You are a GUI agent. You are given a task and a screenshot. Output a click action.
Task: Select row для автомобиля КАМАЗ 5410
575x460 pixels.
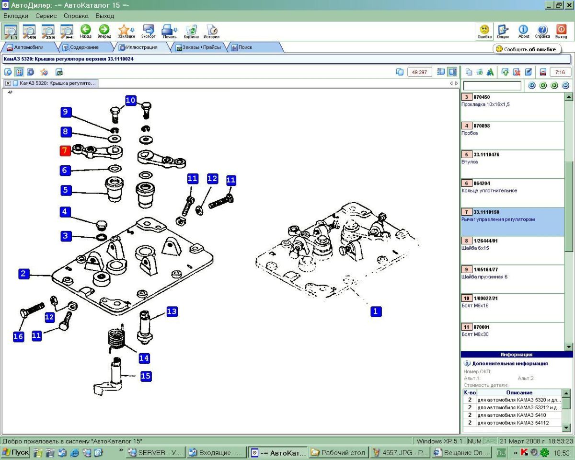(512, 415)
